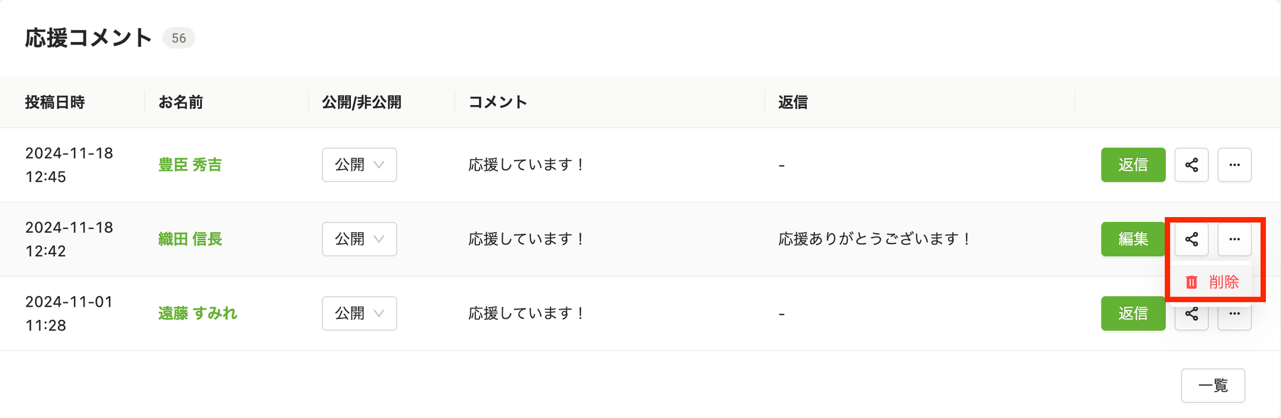The height and width of the screenshot is (418, 1281).
Task: Expand 公開 dropdown for 織田 信長
Action: coord(359,239)
